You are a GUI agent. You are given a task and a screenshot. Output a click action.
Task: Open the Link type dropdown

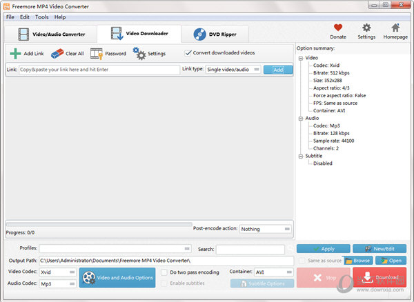233,70
